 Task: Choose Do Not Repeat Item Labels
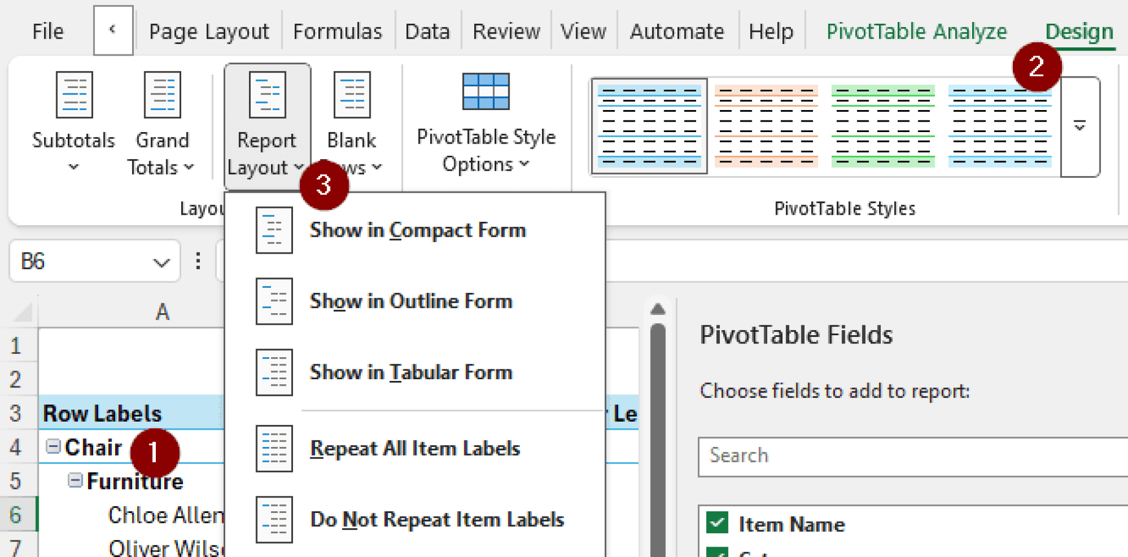coord(437,519)
